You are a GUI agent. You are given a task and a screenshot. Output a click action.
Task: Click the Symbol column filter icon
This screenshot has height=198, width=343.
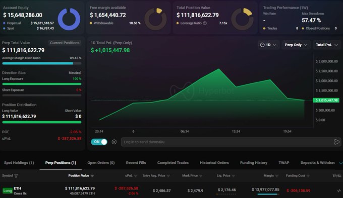(16, 176)
